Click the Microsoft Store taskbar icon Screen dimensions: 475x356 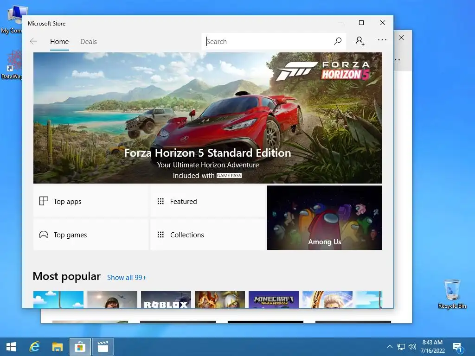(80, 347)
